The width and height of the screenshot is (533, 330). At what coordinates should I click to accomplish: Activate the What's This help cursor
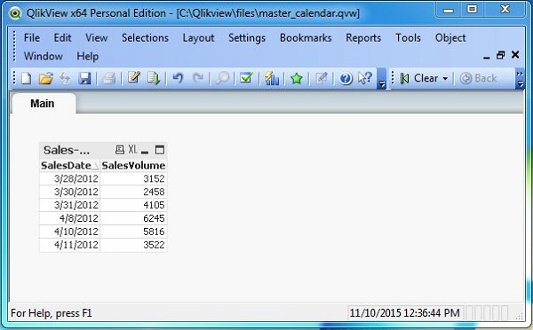click(365, 78)
